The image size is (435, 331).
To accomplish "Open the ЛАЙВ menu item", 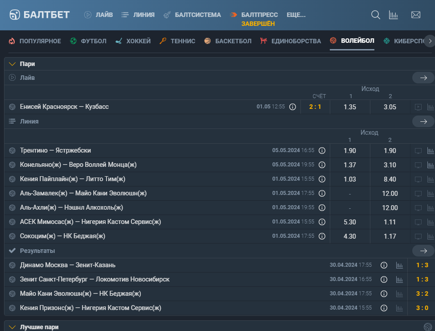I will [x=98, y=15].
